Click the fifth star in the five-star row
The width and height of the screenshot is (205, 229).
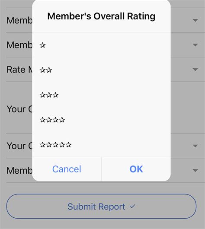[x=68, y=145]
